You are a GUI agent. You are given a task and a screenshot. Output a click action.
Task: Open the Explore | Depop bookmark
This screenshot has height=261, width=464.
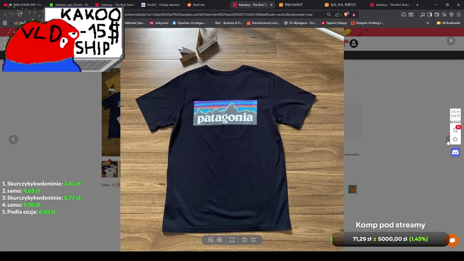click(334, 23)
